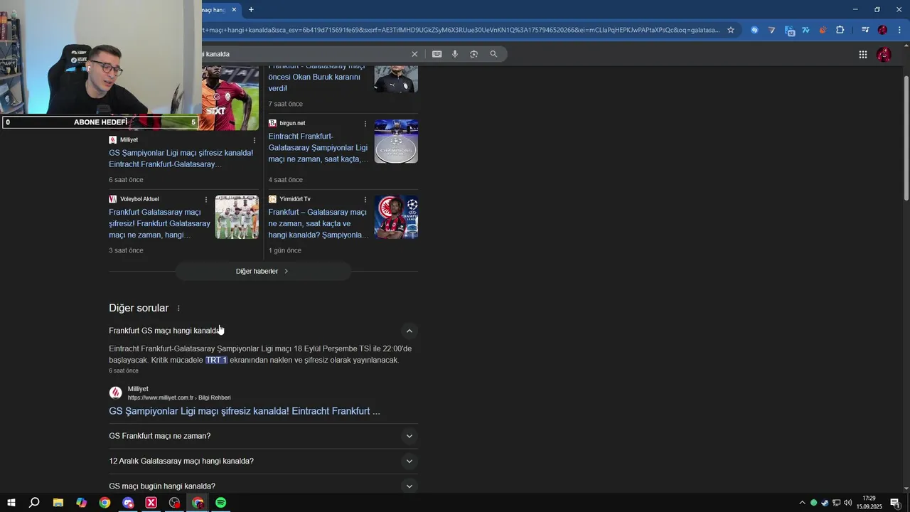Show hidden system tray icons
Screen dimensions: 910x512
pyautogui.click(x=802, y=503)
